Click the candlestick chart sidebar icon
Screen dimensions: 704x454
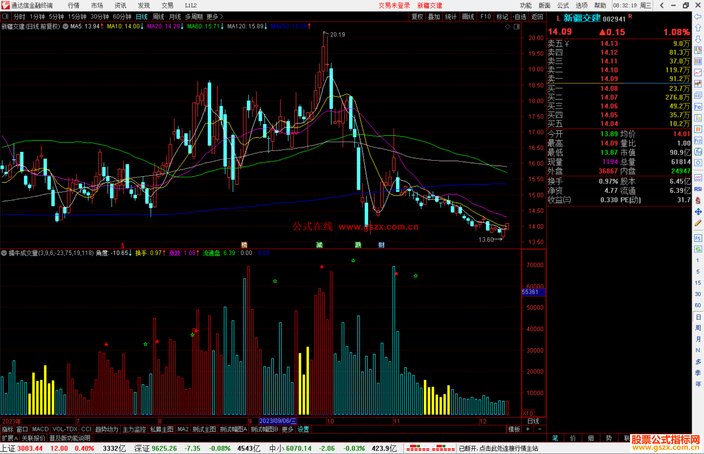coord(698,84)
